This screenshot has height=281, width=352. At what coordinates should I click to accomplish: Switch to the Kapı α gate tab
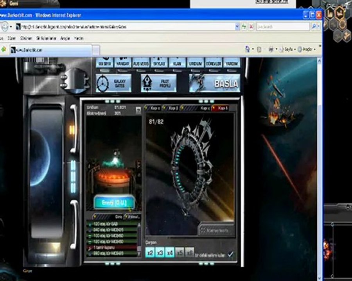153,108
